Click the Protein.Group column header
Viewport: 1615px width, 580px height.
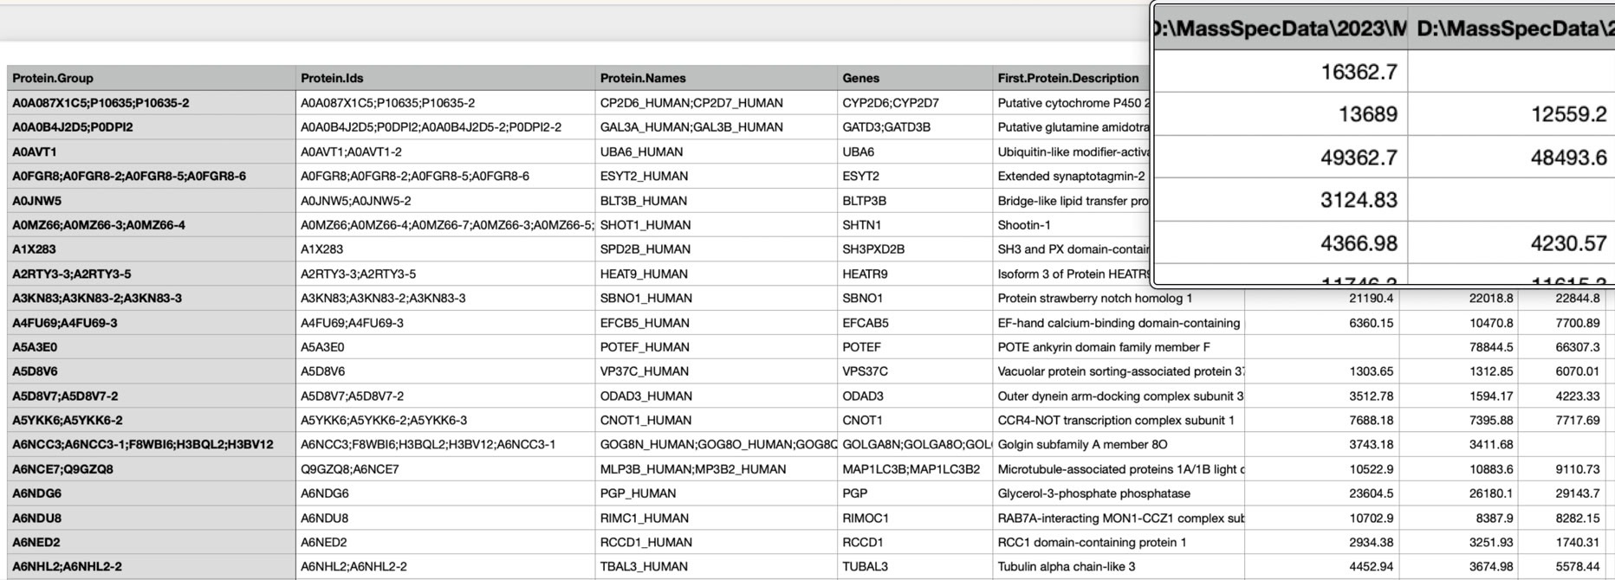53,78
